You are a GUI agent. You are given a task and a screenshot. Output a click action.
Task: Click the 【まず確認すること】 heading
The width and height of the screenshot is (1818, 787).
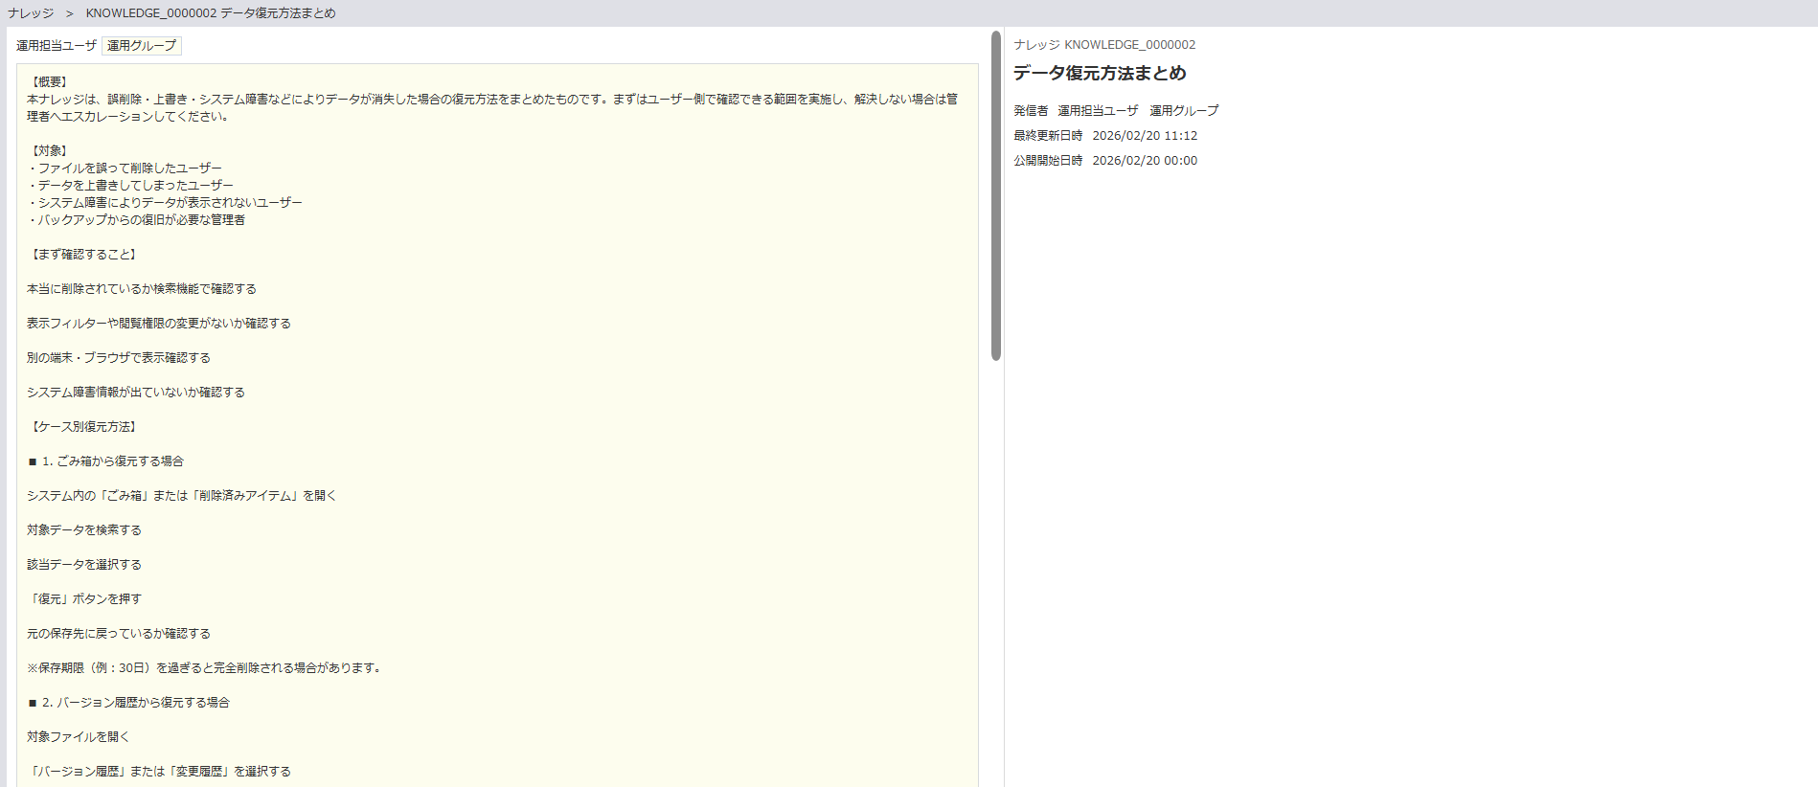84,255
